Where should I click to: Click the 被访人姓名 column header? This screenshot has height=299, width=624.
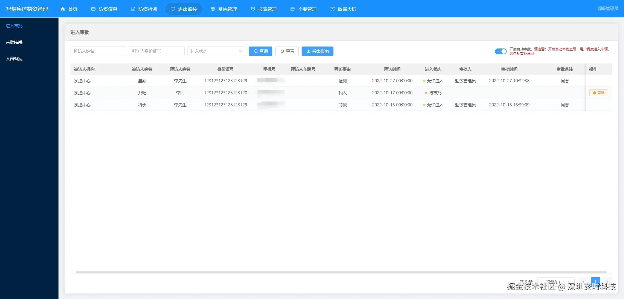click(x=142, y=69)
